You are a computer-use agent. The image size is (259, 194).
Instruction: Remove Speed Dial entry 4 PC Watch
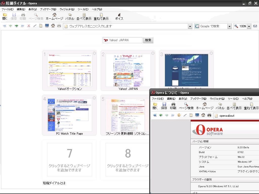pyautogui.click(x=94, y=98)
